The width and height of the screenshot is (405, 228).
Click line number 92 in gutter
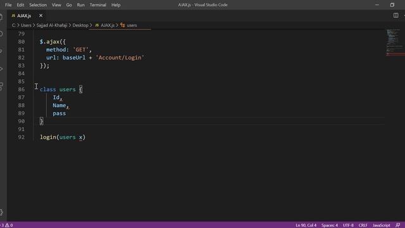21,137
